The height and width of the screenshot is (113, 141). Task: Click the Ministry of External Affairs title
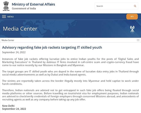(x=33, y=4)
